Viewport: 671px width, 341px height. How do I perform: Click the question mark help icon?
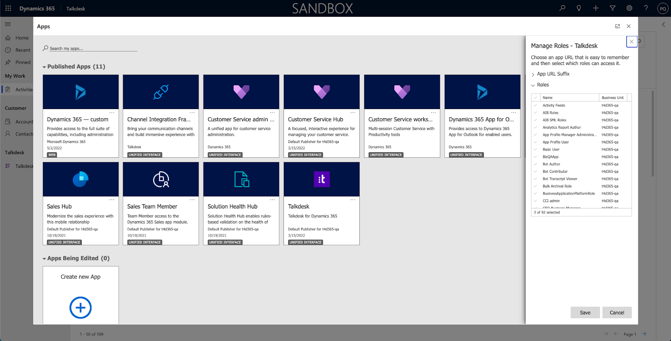(646, 8)
